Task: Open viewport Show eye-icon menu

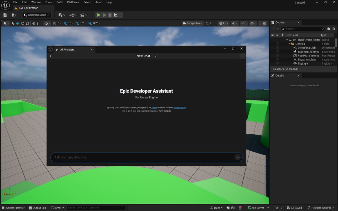Action: pos(235,23)
